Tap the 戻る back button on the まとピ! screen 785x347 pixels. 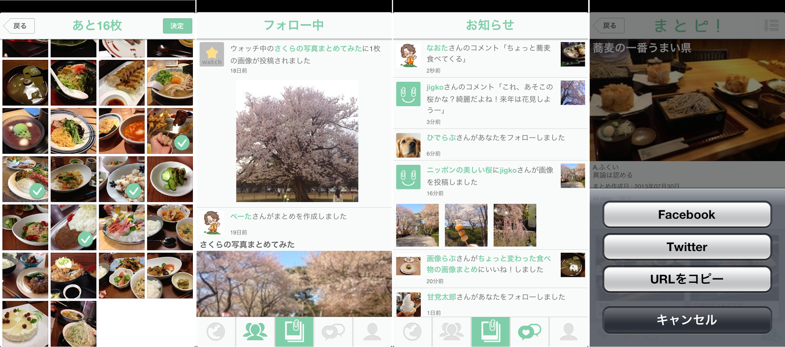609,26
